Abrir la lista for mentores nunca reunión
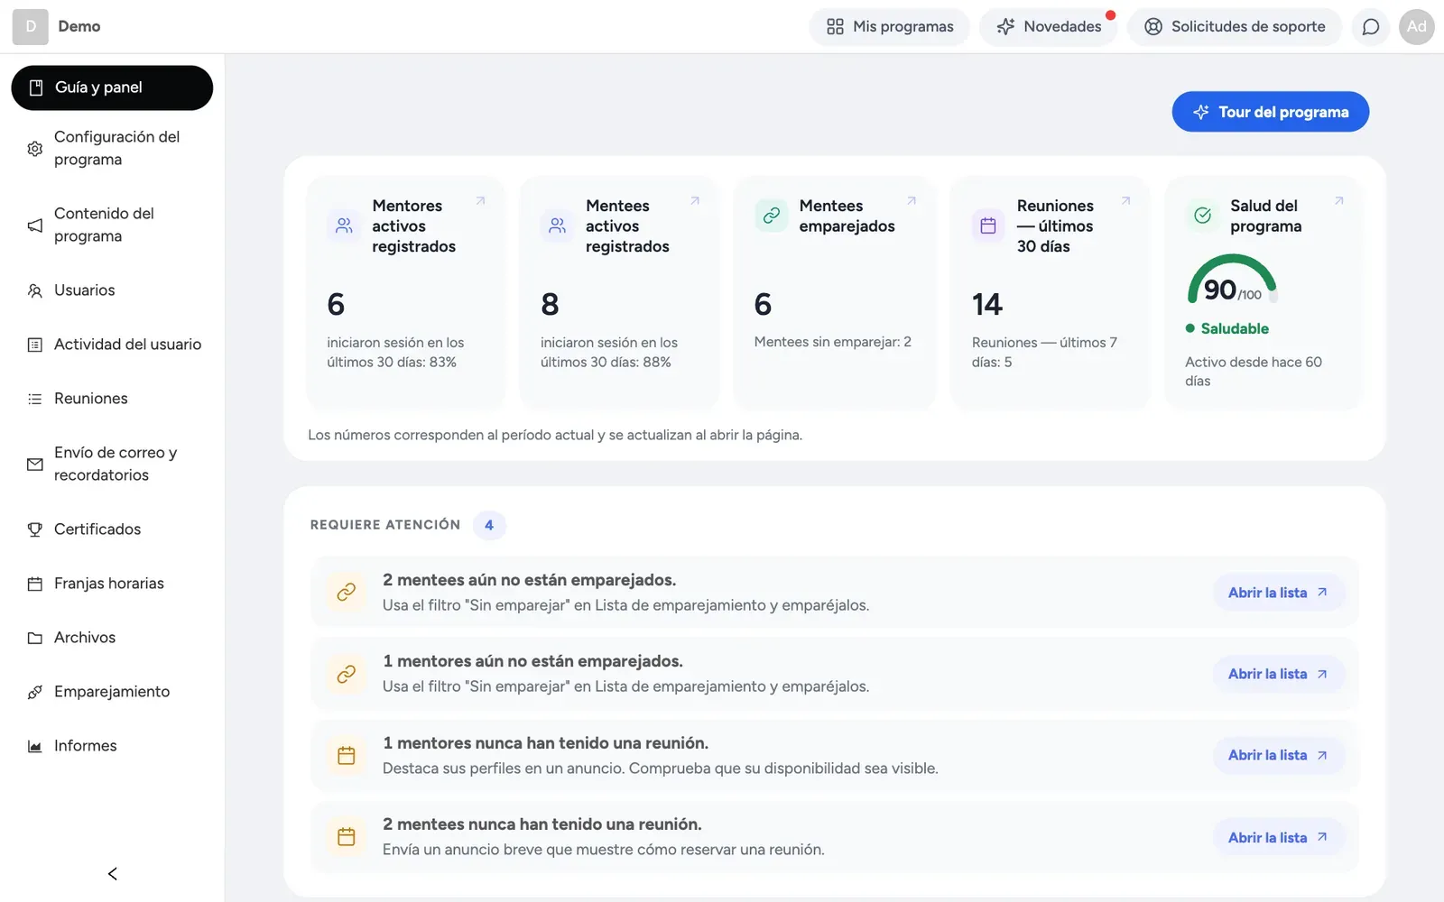This screenshot has height=902, width=1444. [1278, 755]
